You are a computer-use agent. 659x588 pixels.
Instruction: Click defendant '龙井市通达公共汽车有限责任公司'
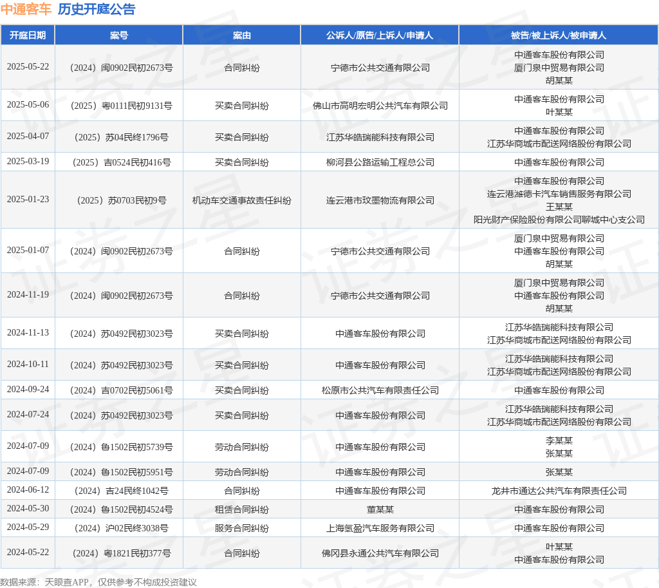coord(559,491)
